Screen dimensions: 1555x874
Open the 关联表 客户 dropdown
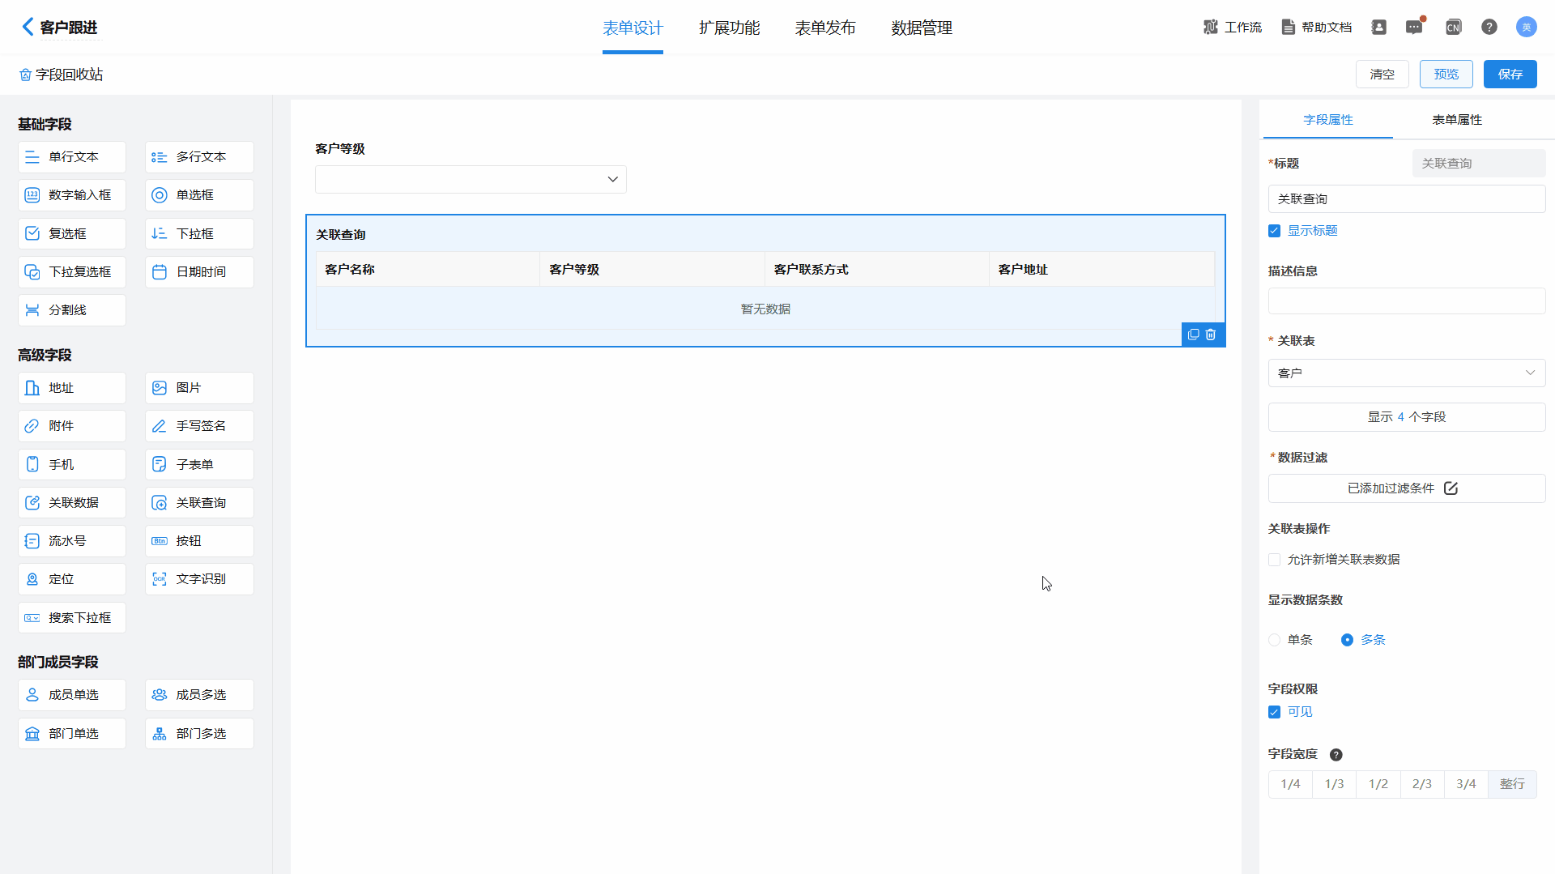[1406, 373]
